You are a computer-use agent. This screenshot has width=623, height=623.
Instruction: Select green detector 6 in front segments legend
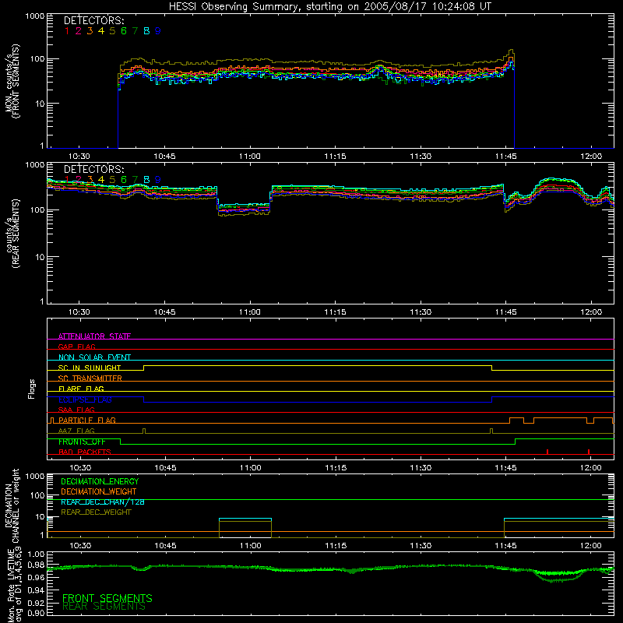coord(124,31)
